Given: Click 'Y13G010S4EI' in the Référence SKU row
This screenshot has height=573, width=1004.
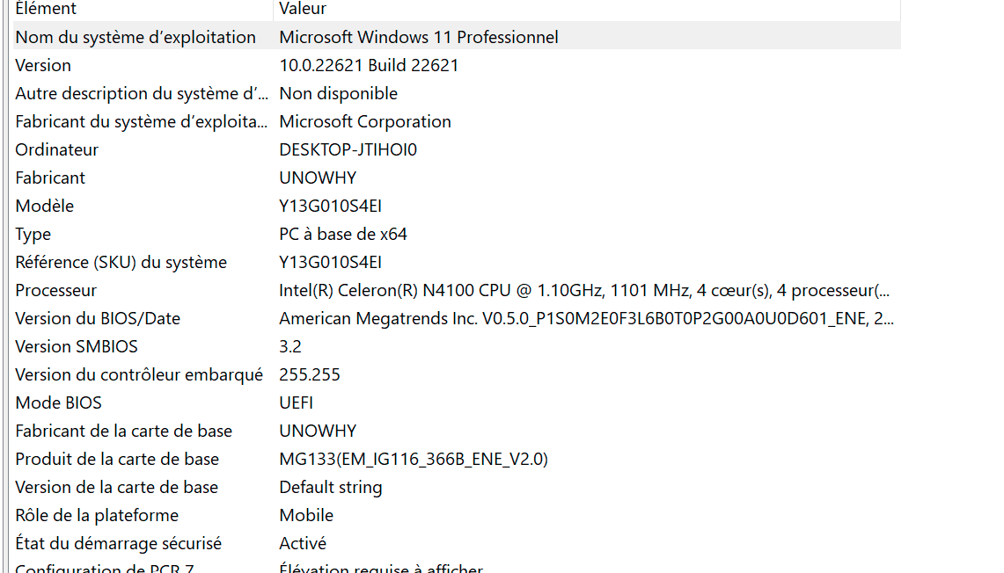Looking at the screenshot, I should point(330,262).
